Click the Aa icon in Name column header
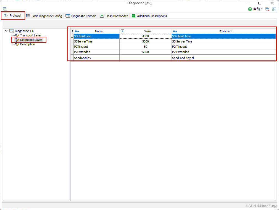This screenshot has width=279, height=210. tap(77, 31)
